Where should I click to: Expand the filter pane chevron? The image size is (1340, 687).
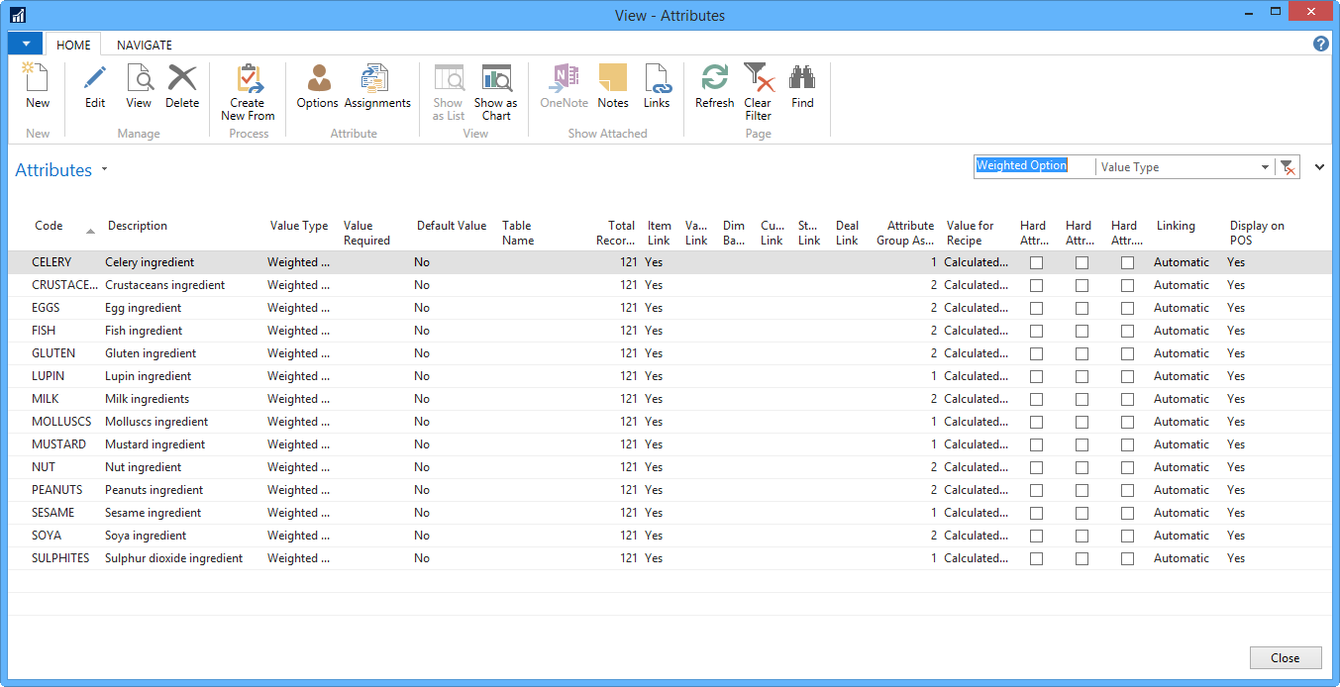[x=1319, y=167]
